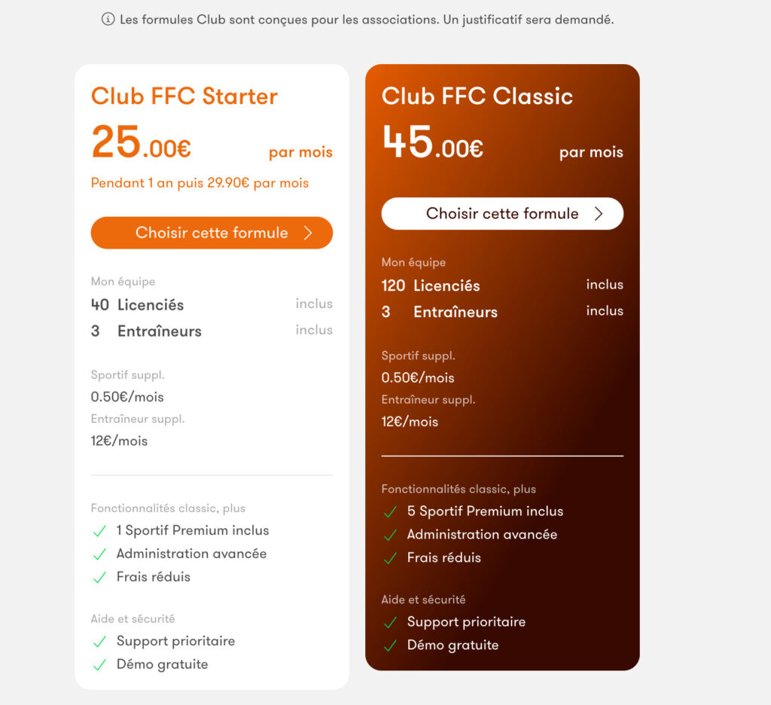Click Starter's "Démo gratuite" checkmark icon
The height and width of the screenshot is (705, 771).
pos(99,665)
